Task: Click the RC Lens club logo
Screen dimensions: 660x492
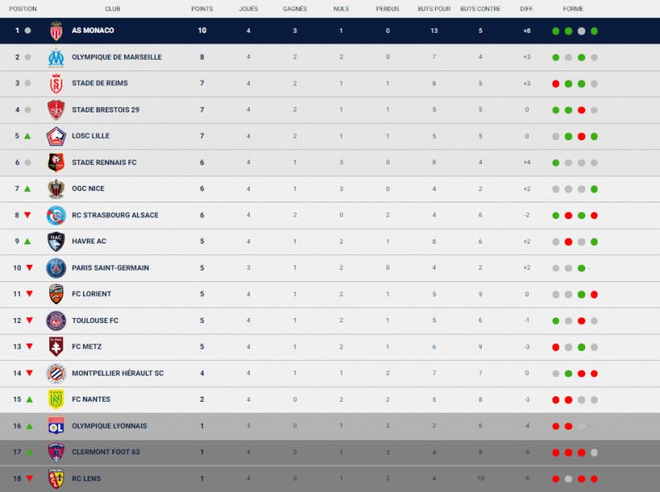Action: 56,479
